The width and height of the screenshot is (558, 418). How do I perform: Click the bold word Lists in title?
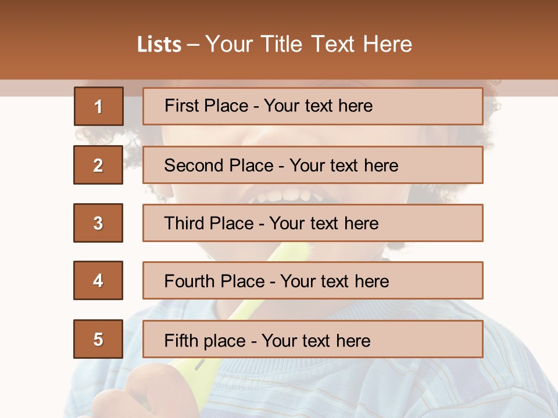159,45
